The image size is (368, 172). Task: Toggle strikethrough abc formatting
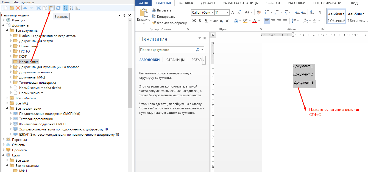tap(216, 21)
